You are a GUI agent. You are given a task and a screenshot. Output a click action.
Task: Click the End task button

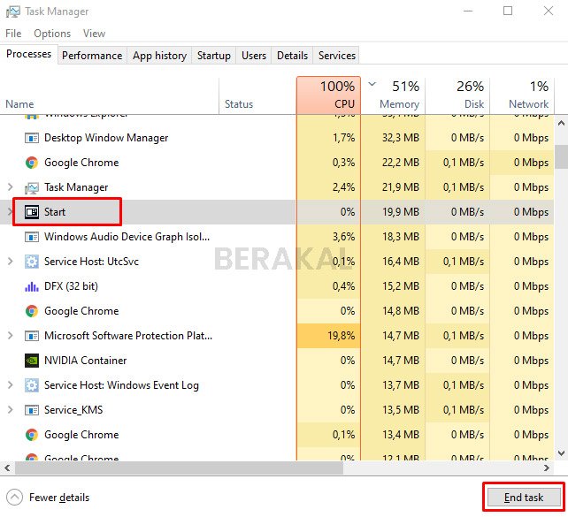pyautogui.click(x=524, y=498)
